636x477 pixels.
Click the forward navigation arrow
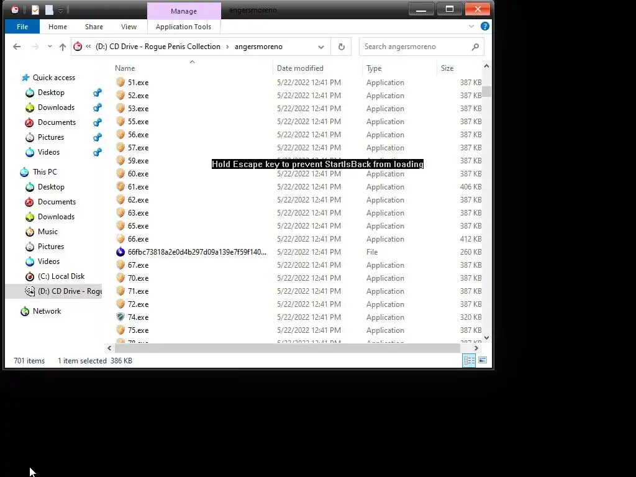click(35, 47)
